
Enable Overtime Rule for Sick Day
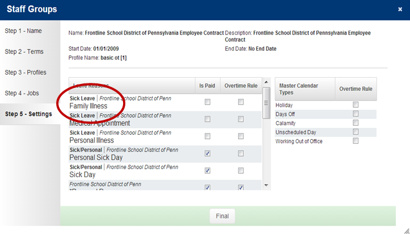point(241,170)
